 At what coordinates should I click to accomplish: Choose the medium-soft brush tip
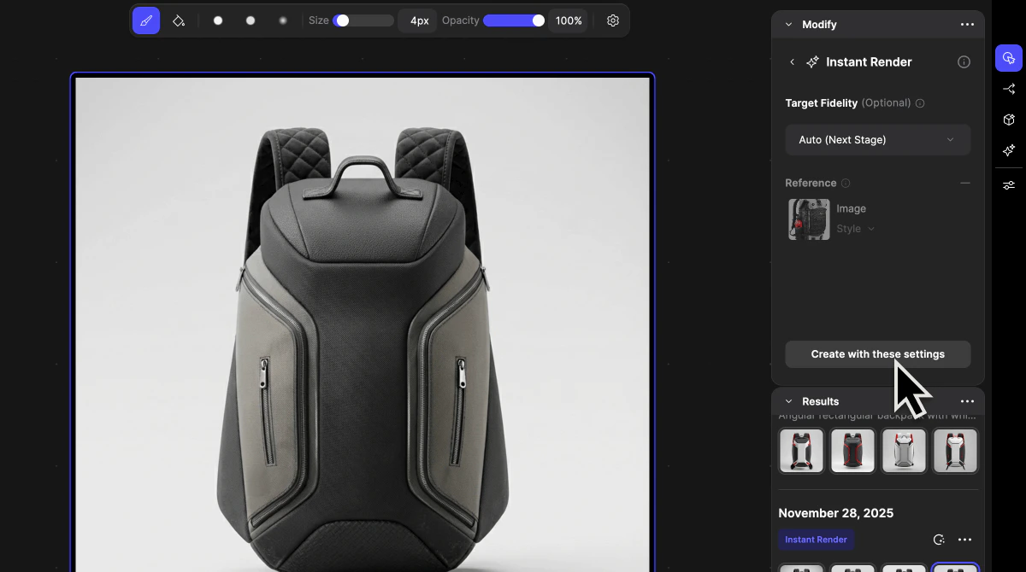pyautogui.click(x=251, y=20)
